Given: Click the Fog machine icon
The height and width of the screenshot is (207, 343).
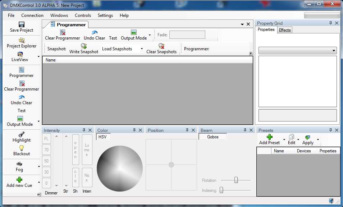Looking at the screenshot, I should (19, 164).
